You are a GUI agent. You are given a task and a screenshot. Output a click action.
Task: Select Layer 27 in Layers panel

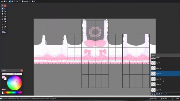pyautogui.click(x=165, y=84)
